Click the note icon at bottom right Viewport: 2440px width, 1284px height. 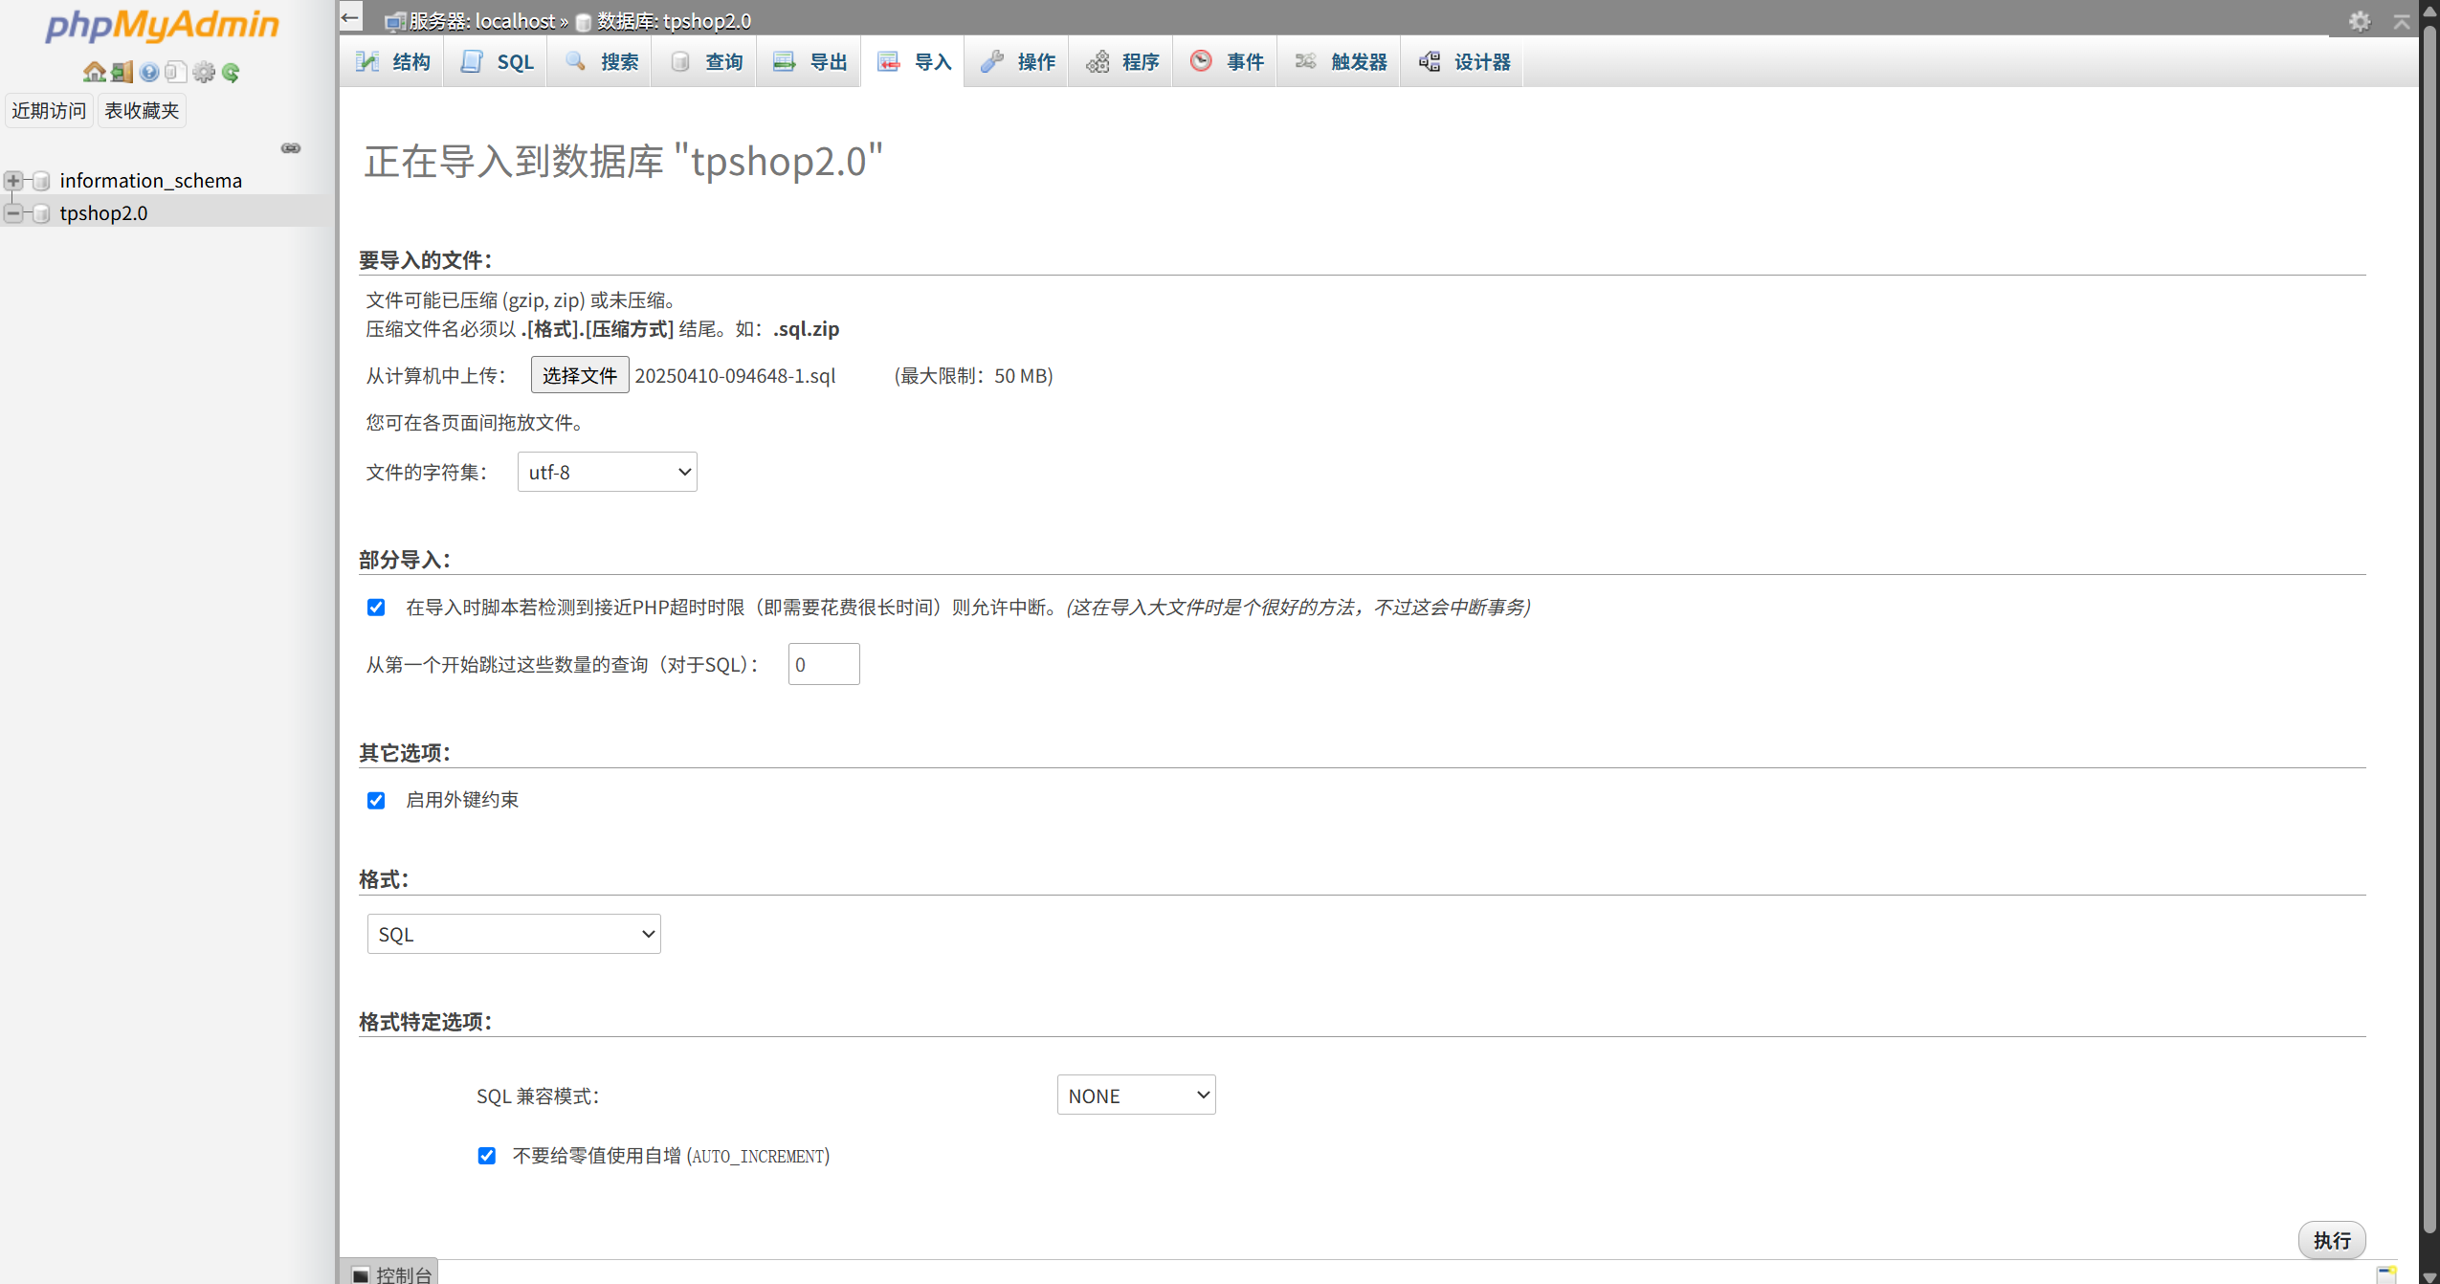[x=2386, y=1273]
